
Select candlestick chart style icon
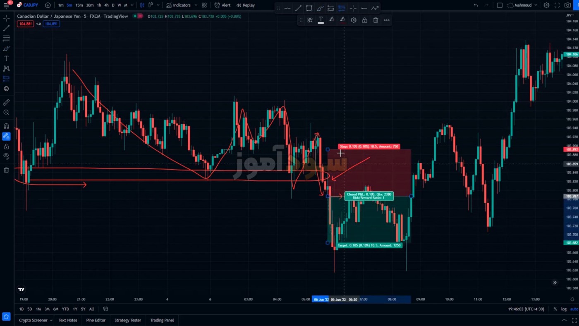[142, 5]
